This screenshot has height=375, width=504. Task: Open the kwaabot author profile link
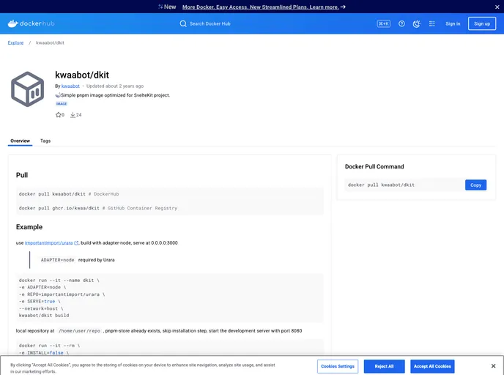coord(70,86)
